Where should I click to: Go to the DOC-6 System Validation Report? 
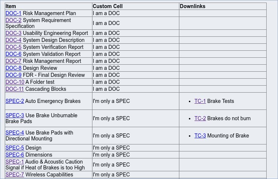(x=13, y=54)
